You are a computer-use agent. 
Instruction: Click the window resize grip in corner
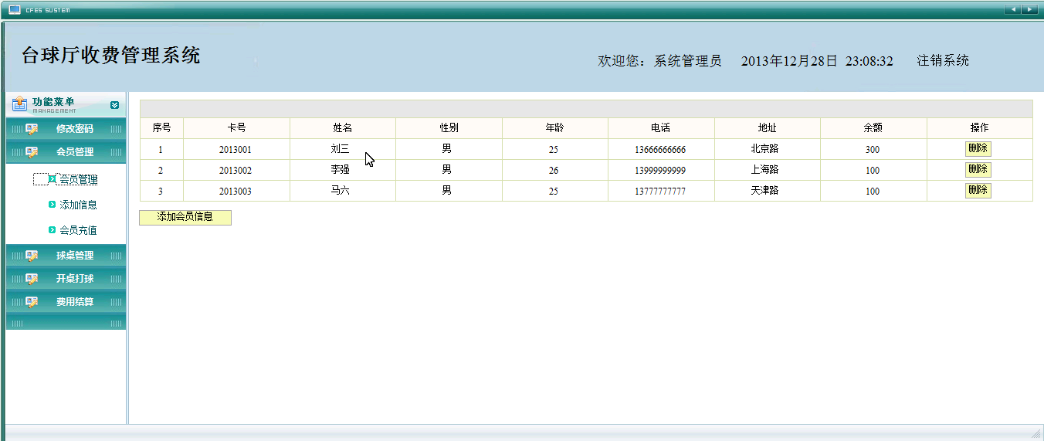(1036, 434)
